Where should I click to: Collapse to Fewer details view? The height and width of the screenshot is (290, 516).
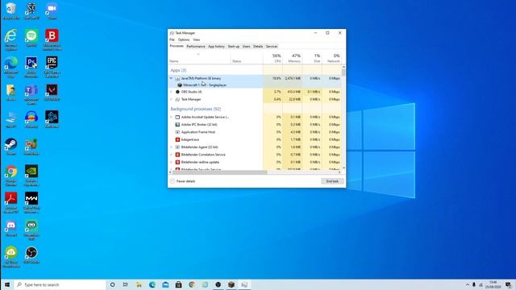point(183,181)
